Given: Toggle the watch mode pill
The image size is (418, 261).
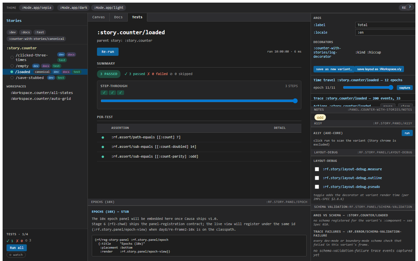Looking at the screenshot, I should [x=16, y=255].
